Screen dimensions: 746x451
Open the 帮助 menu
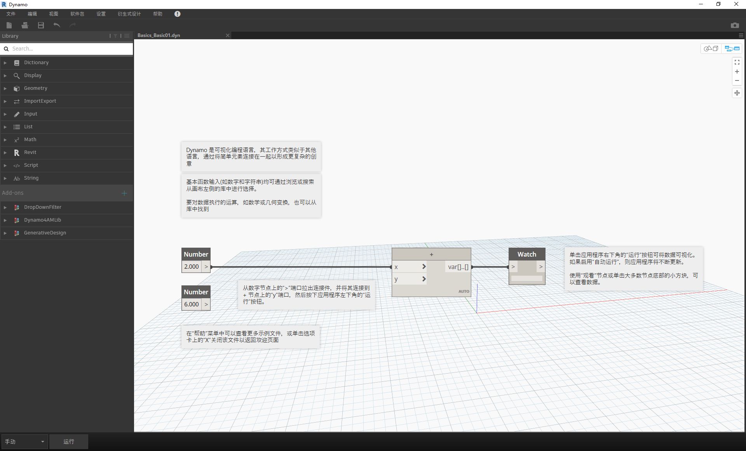[157, 14]
